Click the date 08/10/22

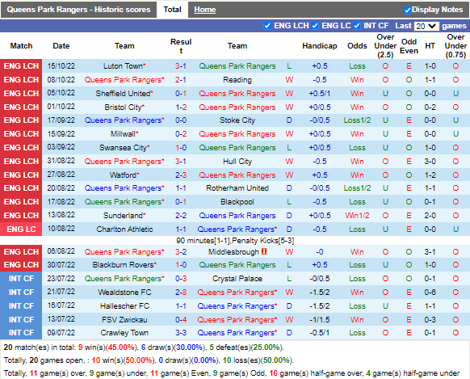click(x=61, y=80)
